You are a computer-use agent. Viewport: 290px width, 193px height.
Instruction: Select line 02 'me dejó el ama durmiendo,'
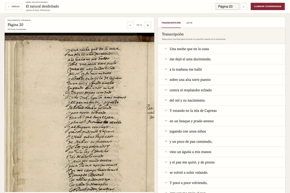pos(222,59)
